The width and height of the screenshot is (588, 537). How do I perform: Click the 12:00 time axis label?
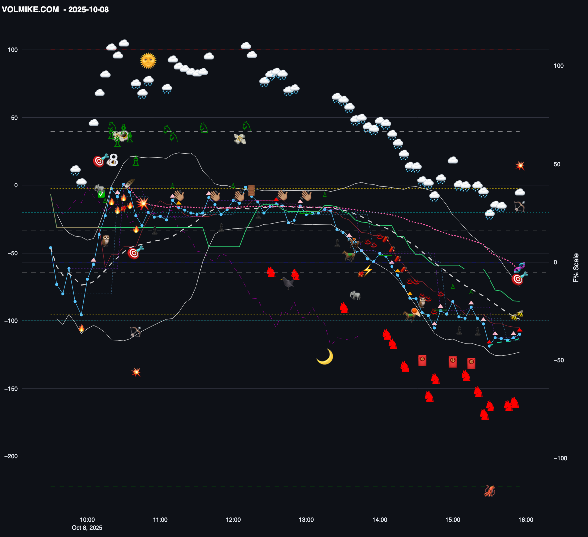(233, 520)
